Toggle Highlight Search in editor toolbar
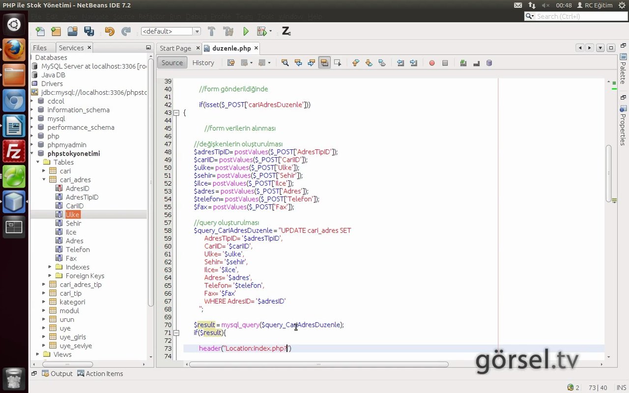 point(324,63)
